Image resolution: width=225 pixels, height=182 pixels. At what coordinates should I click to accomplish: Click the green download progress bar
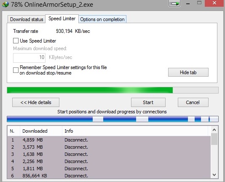112,90
